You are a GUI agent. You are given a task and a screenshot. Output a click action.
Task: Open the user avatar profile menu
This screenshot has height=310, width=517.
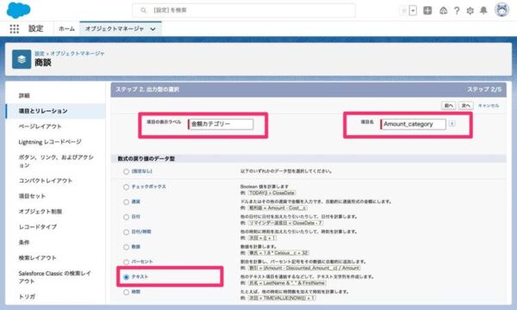tap(501, 9)
